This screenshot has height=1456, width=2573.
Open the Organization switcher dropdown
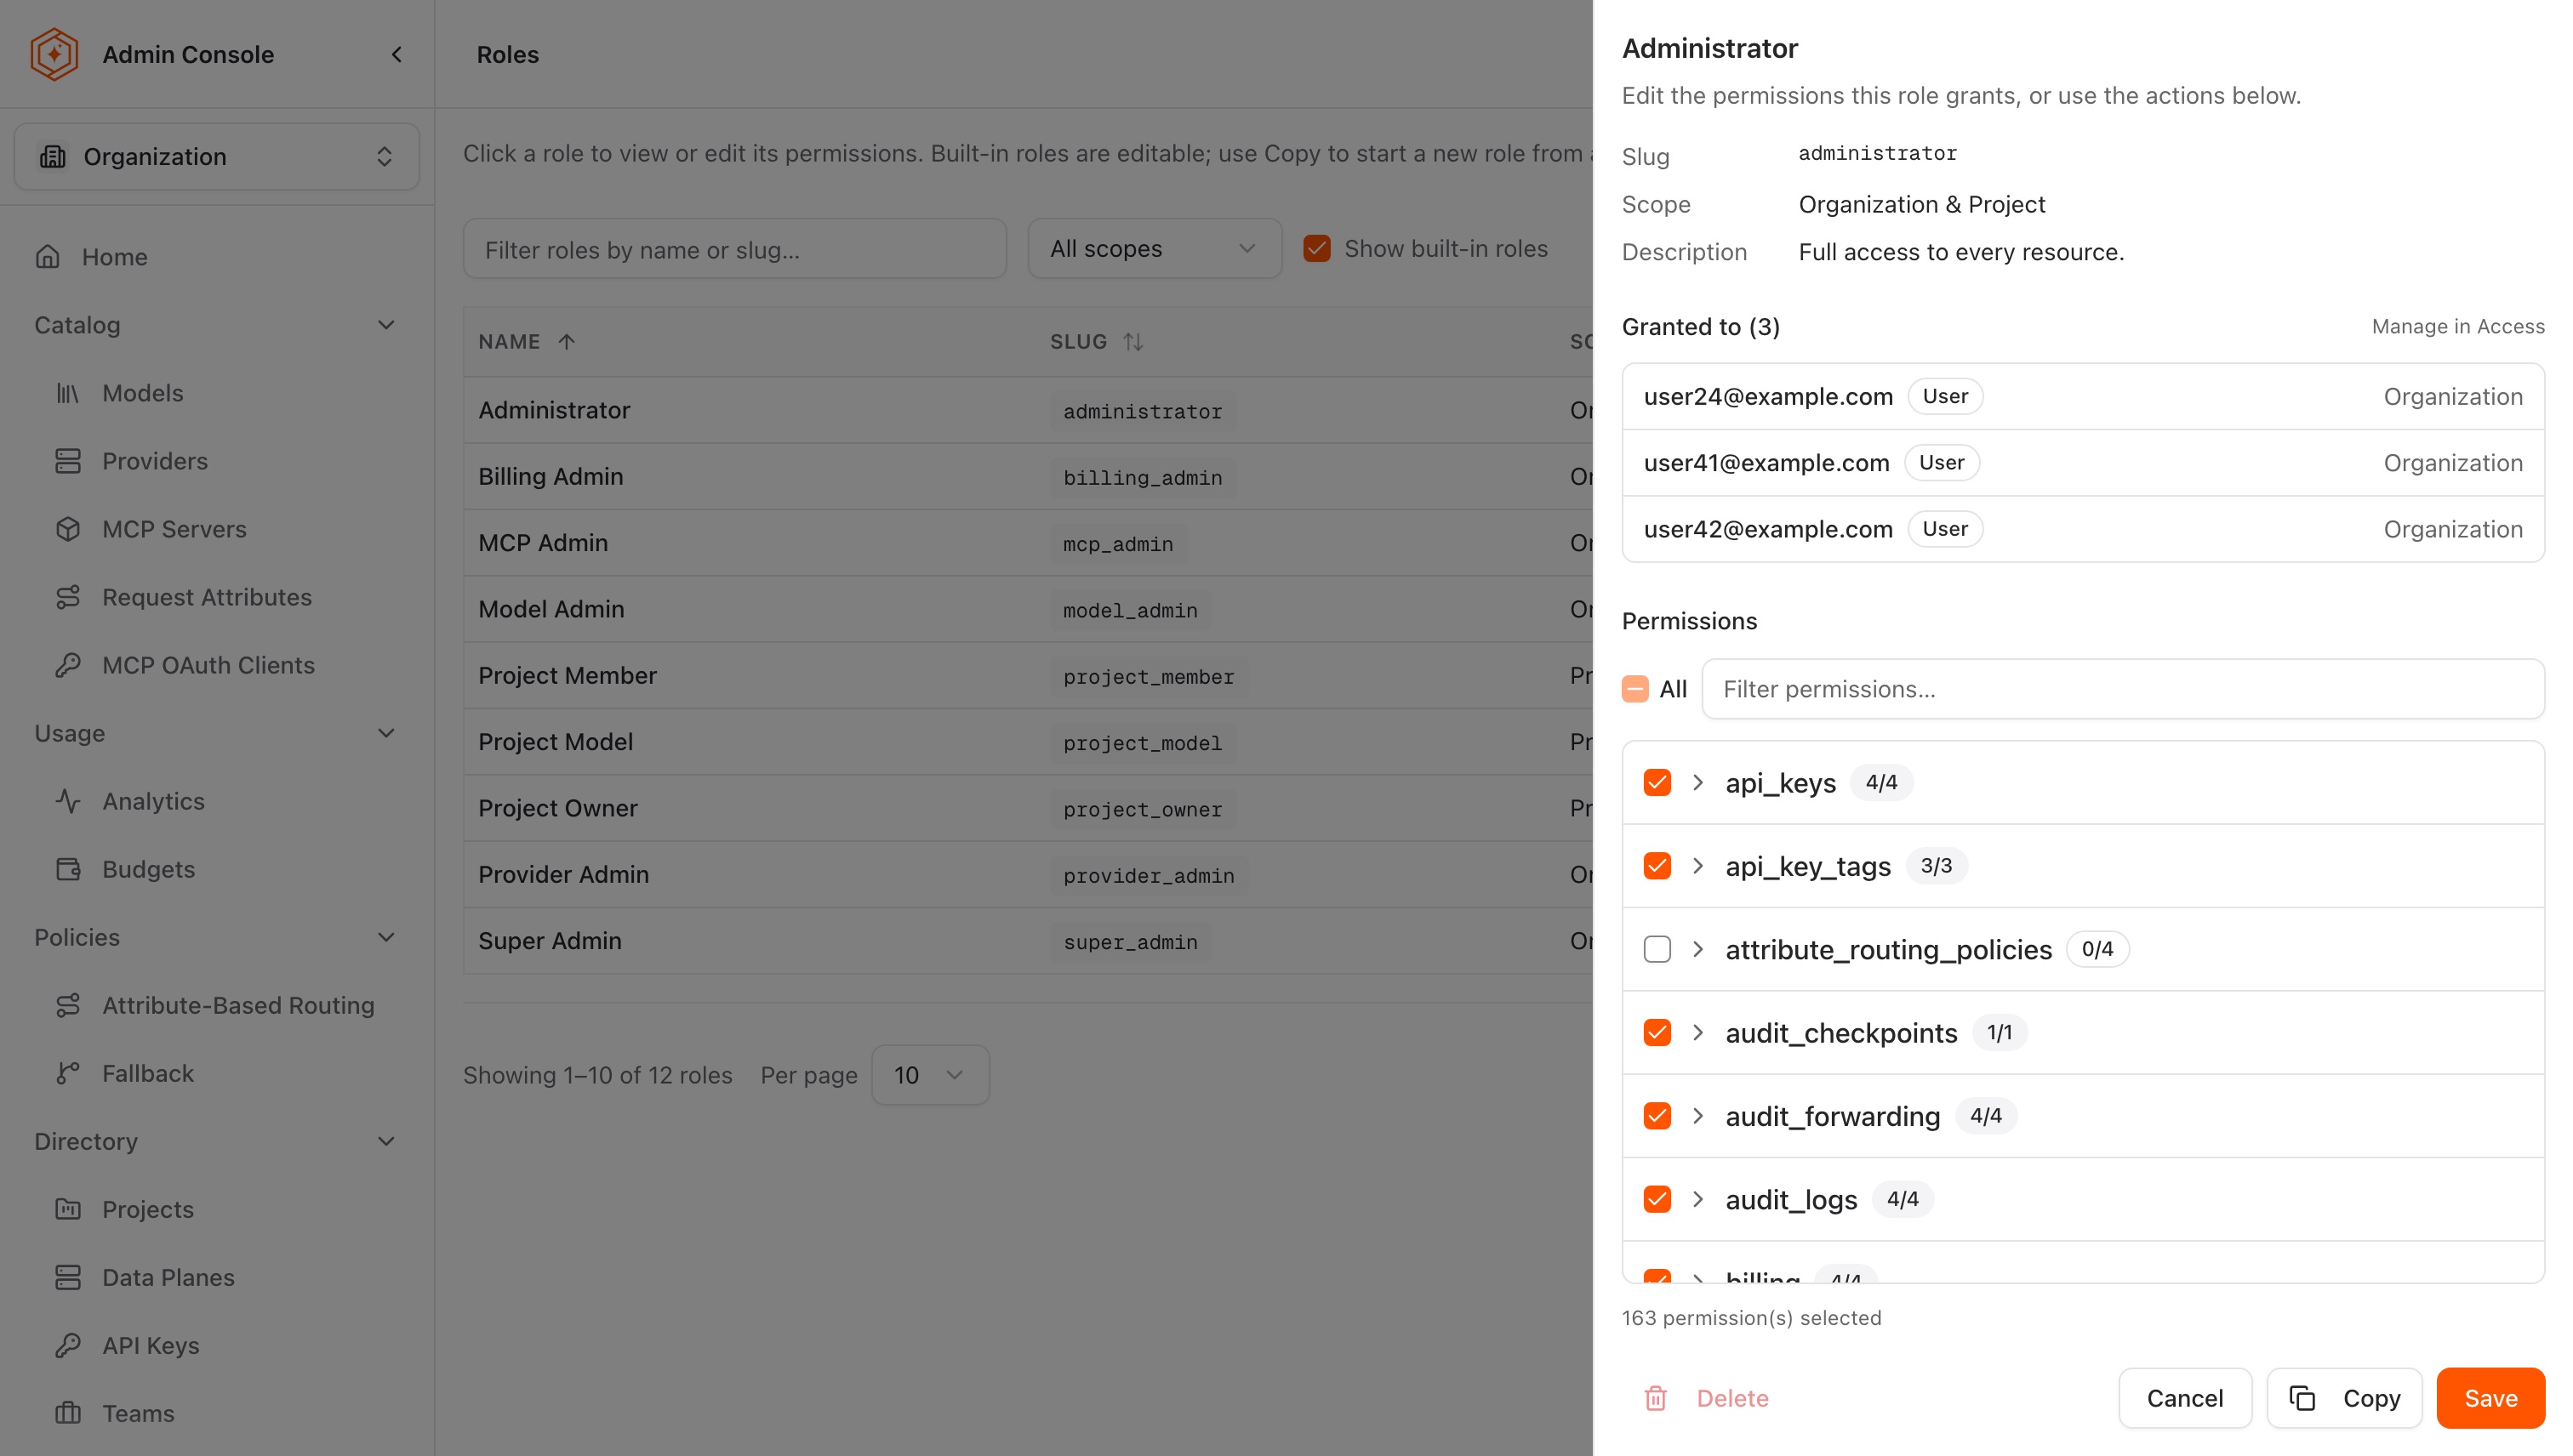coord(216,157)
